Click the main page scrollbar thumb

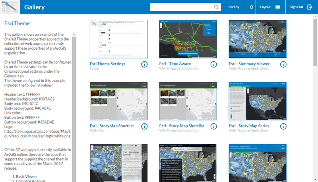[315, 43]
